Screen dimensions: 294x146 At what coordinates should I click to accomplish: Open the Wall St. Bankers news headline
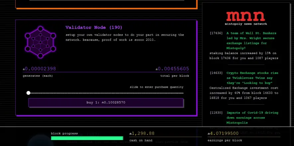tap(251, 40)
